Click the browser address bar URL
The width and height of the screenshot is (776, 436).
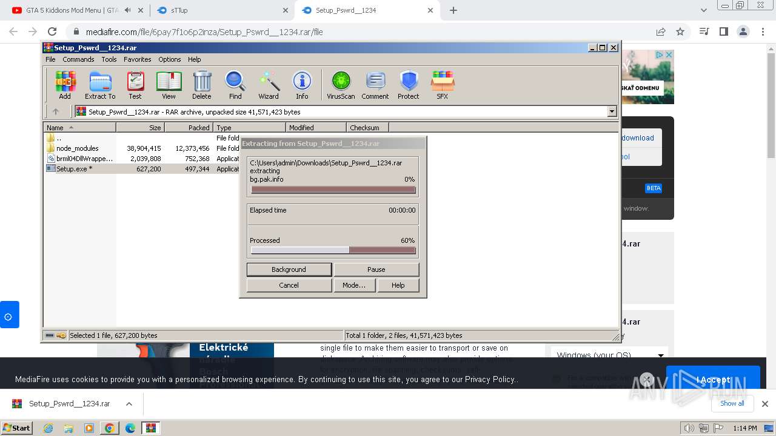click(x=204, y=31)
